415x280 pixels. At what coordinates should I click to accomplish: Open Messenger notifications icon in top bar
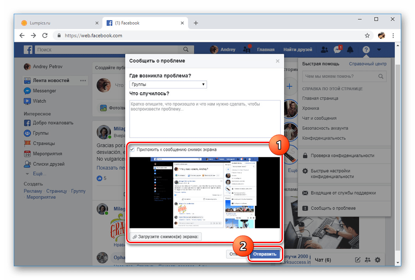[x=338, y=50]
